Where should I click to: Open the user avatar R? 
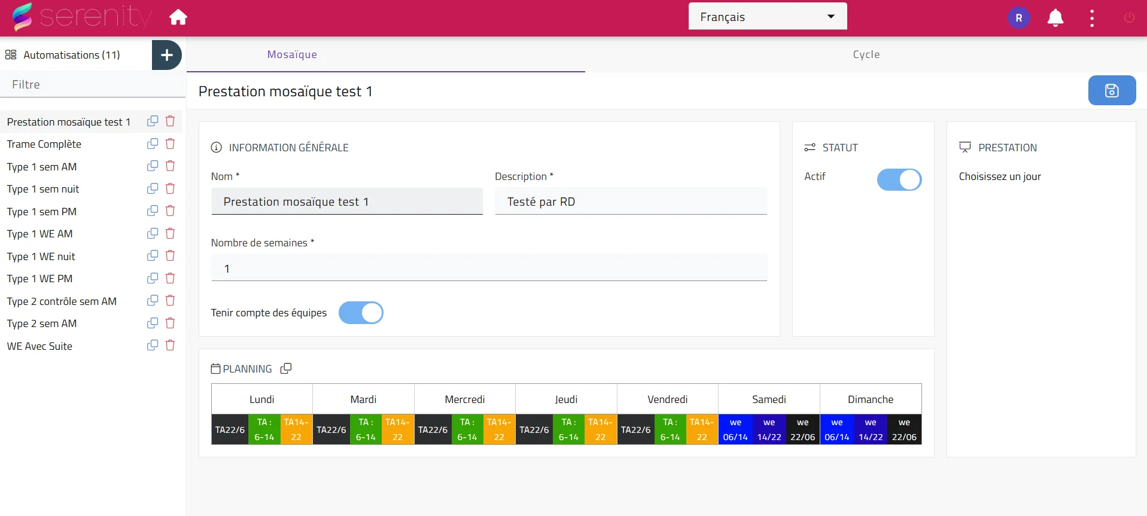click(x=1019, y=18)
